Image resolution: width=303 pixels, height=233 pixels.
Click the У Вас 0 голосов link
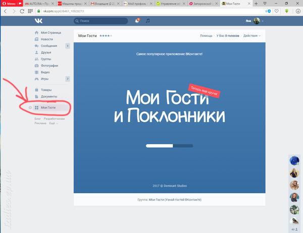pyautogui.click(x=228, y=36)
